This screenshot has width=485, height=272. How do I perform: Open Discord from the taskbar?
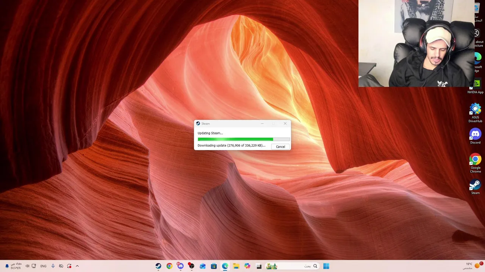coord(180,266)
